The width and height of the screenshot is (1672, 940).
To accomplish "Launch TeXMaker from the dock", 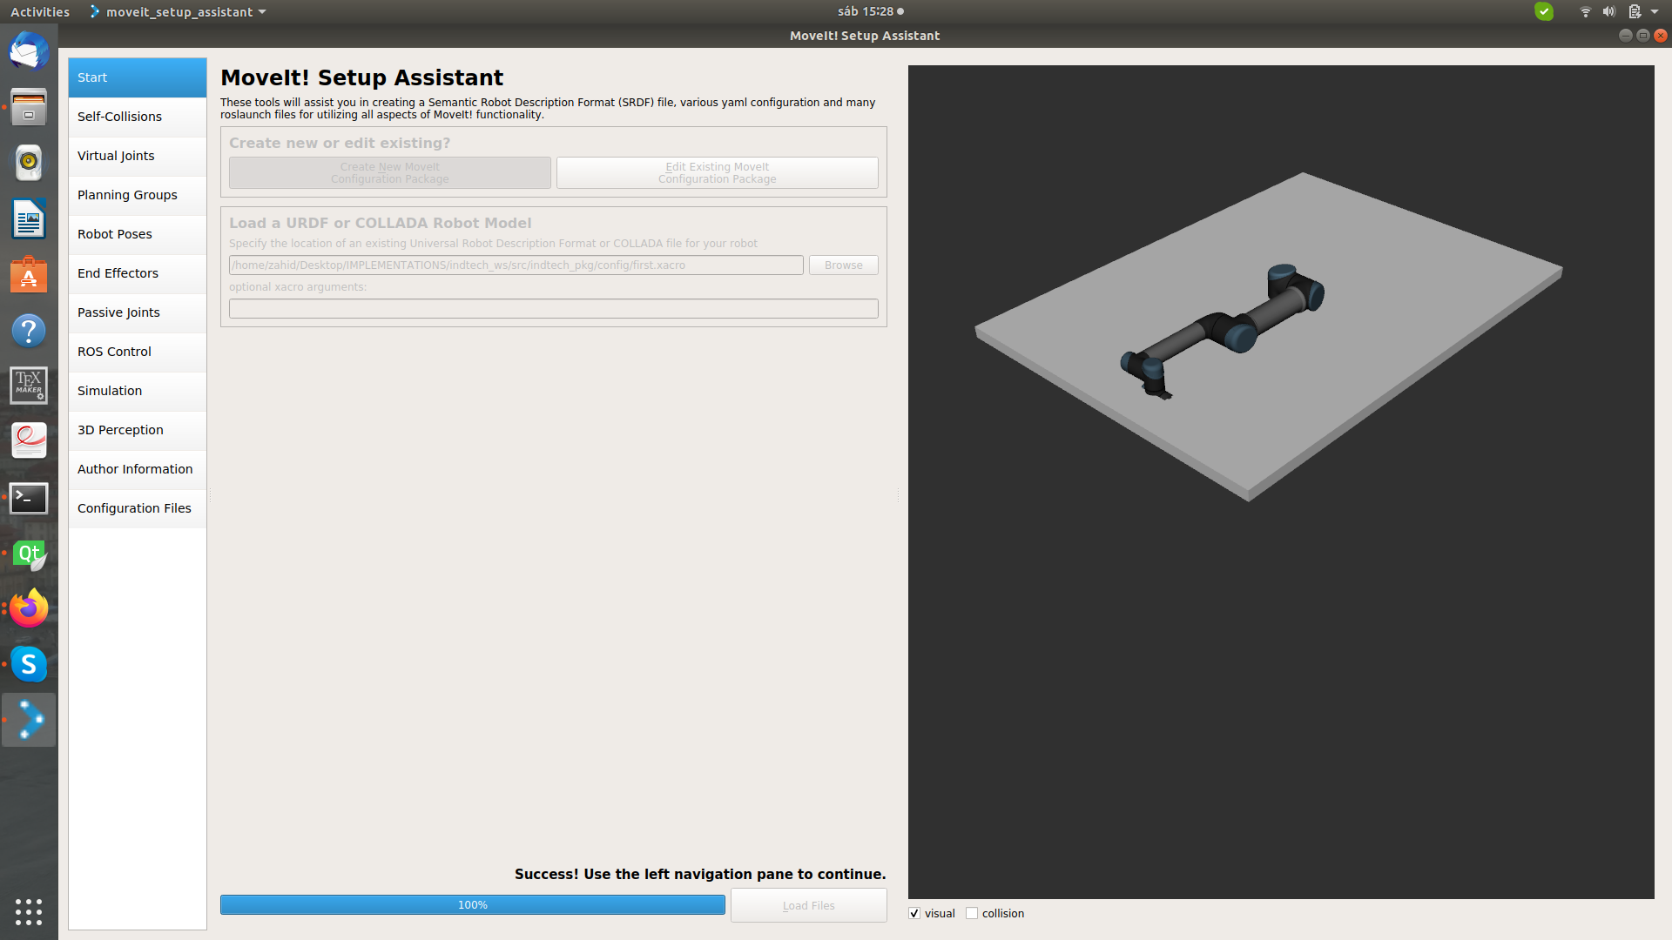I will pyautogui.click(x=29, y=386).
